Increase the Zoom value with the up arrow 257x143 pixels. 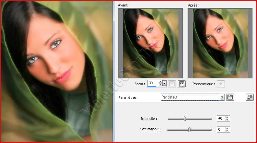click(160, 82)
